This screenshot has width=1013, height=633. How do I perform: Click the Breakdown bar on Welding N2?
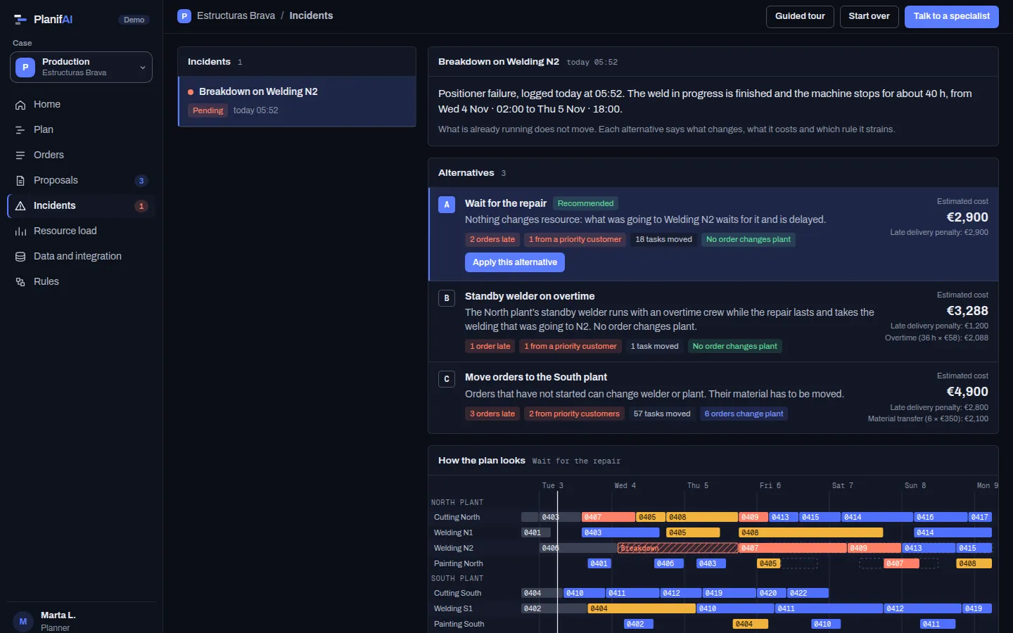(x=678, y=548)
